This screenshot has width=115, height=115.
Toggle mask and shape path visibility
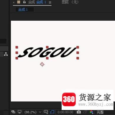click(52, 112)
